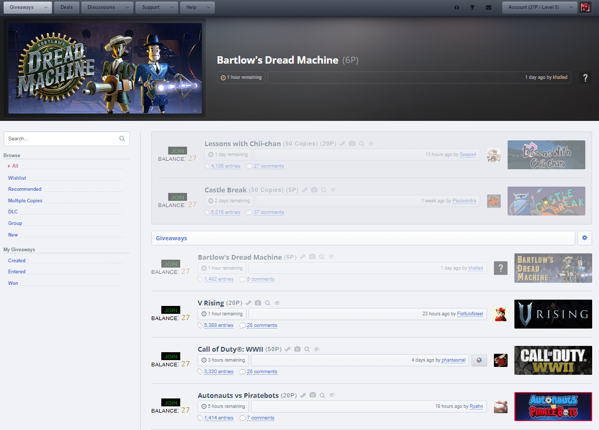Screen dimensions: 599x430
Task: Open the Steam icon for Autonauts vs Piratebots
Action: point(303,395)
